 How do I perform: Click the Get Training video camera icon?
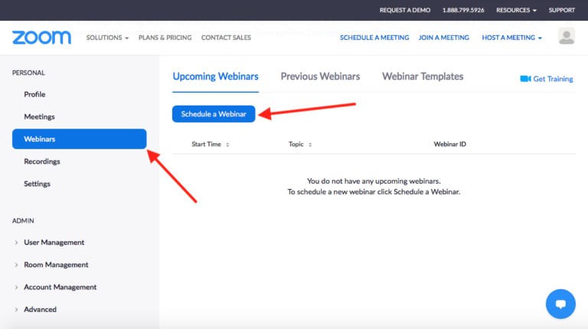[525, 79]
